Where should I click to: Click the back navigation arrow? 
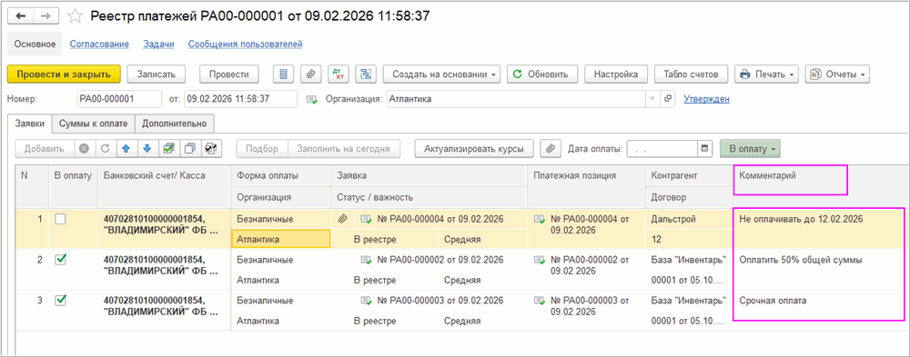[x=22, y=15]
